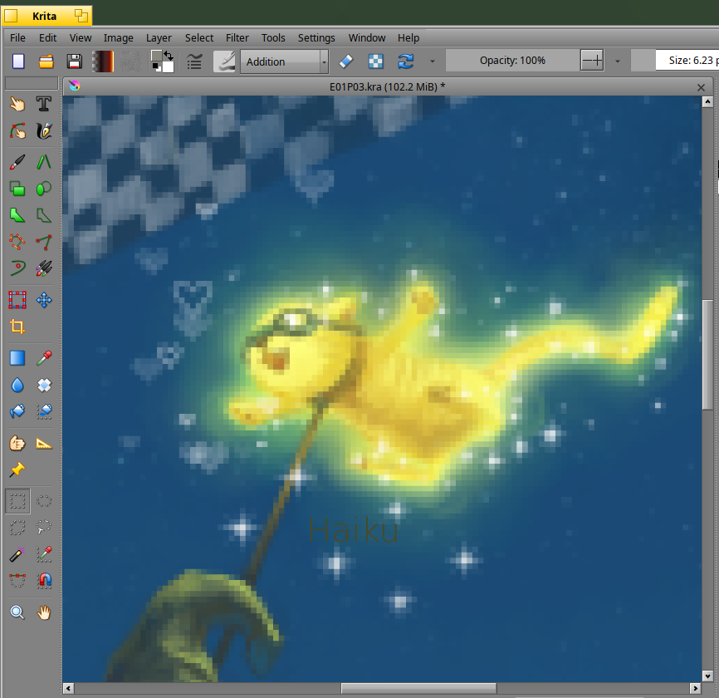Select the Contiguous Selection magic wand
The image size is (719, 698).
[x=17, y=554]
